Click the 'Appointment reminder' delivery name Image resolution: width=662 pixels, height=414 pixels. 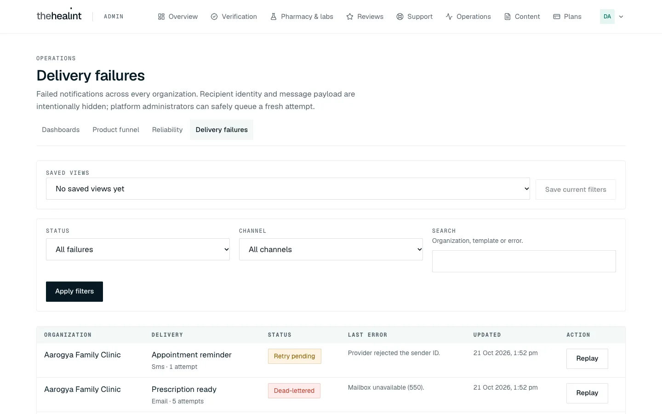192,355
